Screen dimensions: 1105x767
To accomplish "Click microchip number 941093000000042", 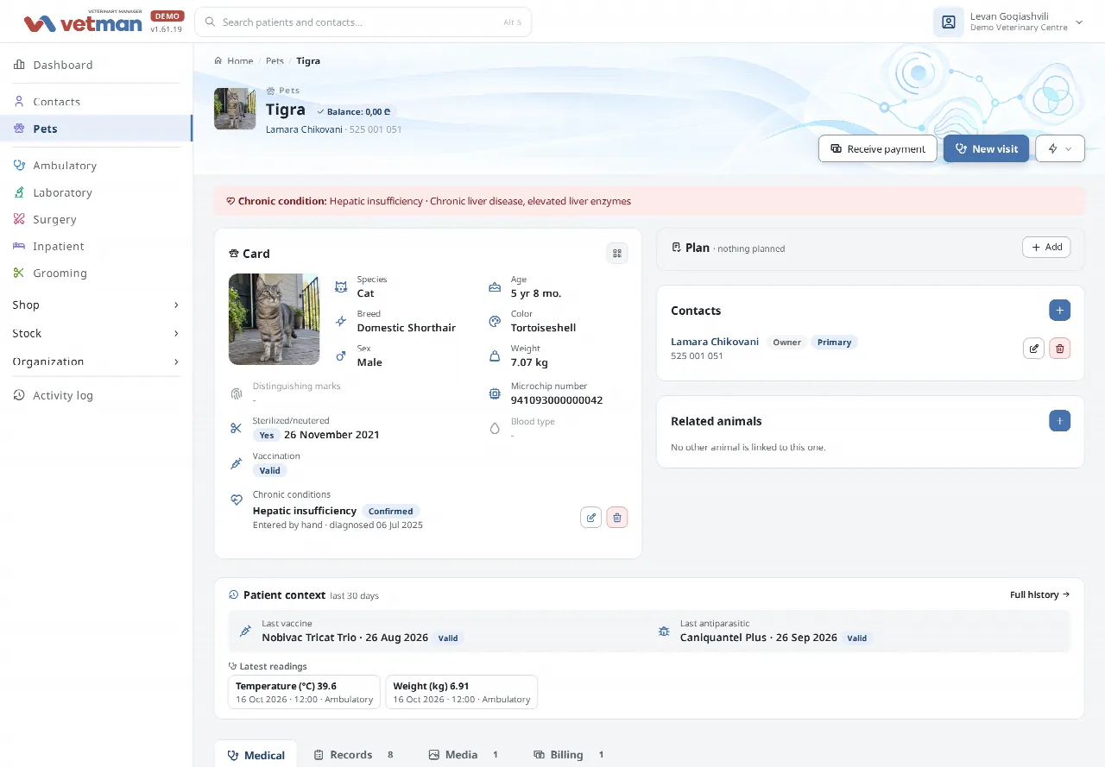I will point(557,400).
